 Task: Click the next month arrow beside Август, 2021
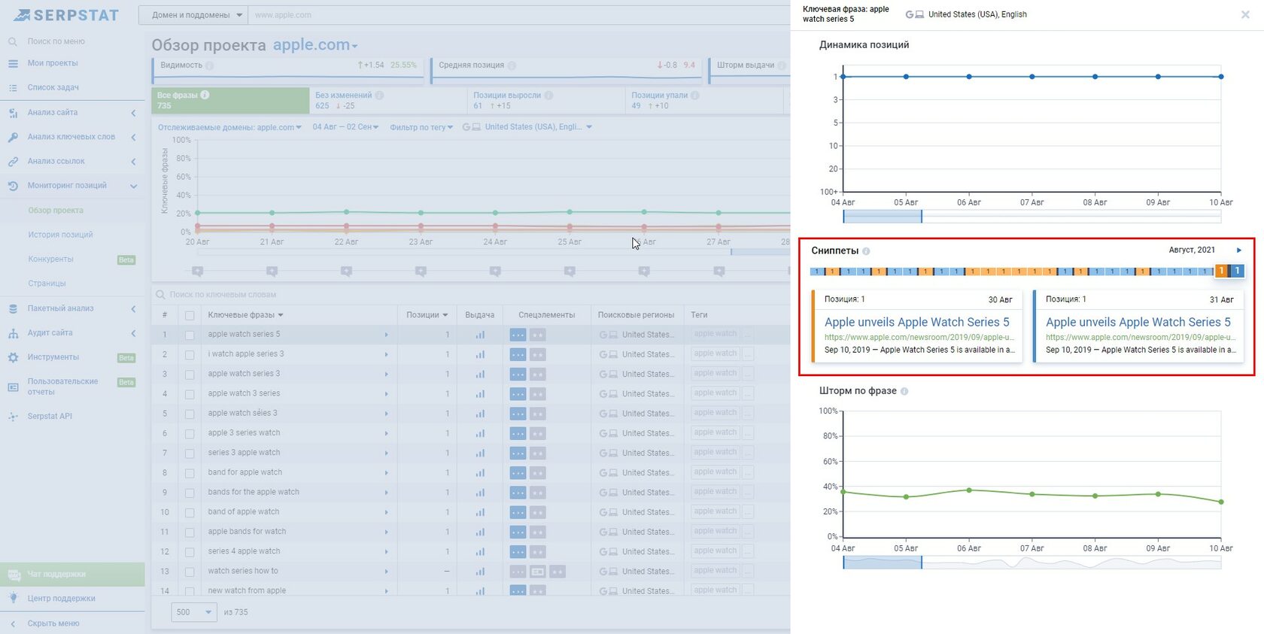(x=1238, y=250)
